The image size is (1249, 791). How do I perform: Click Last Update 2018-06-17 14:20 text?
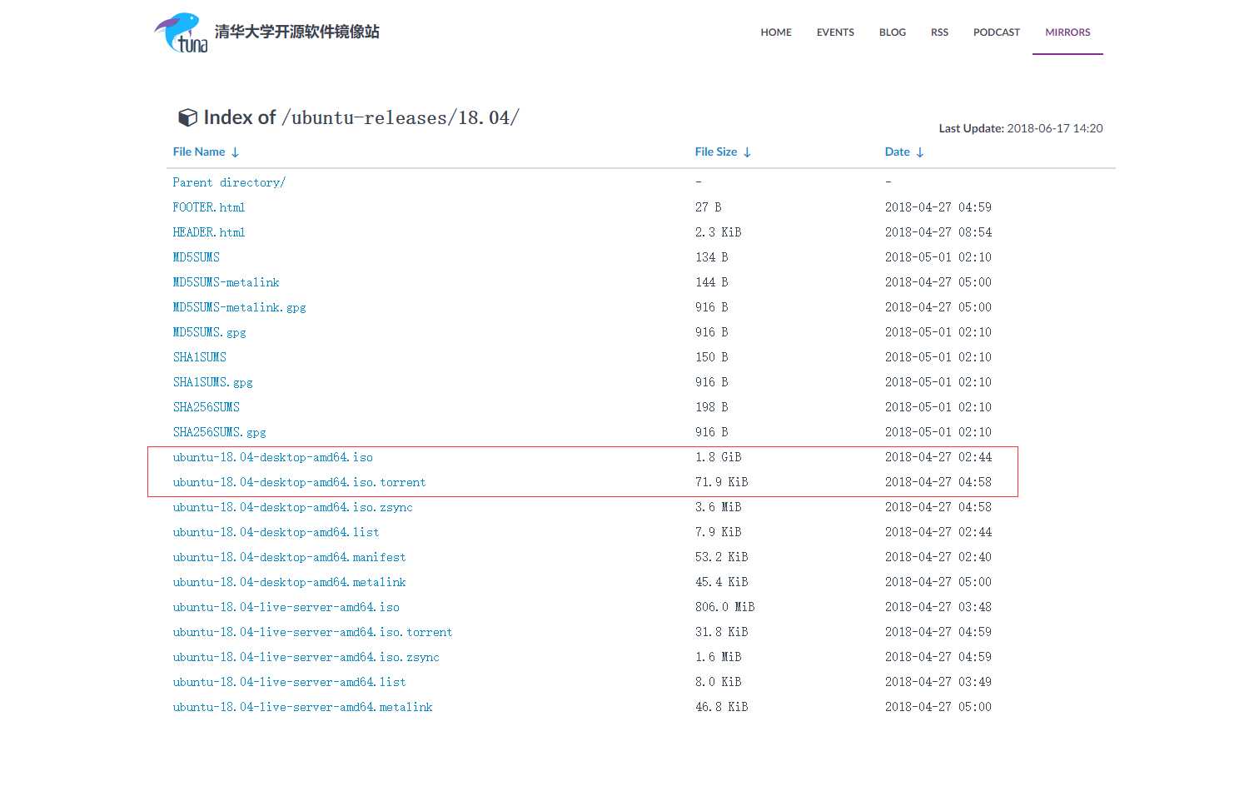pyautogui.click(x=1021, y=128)
